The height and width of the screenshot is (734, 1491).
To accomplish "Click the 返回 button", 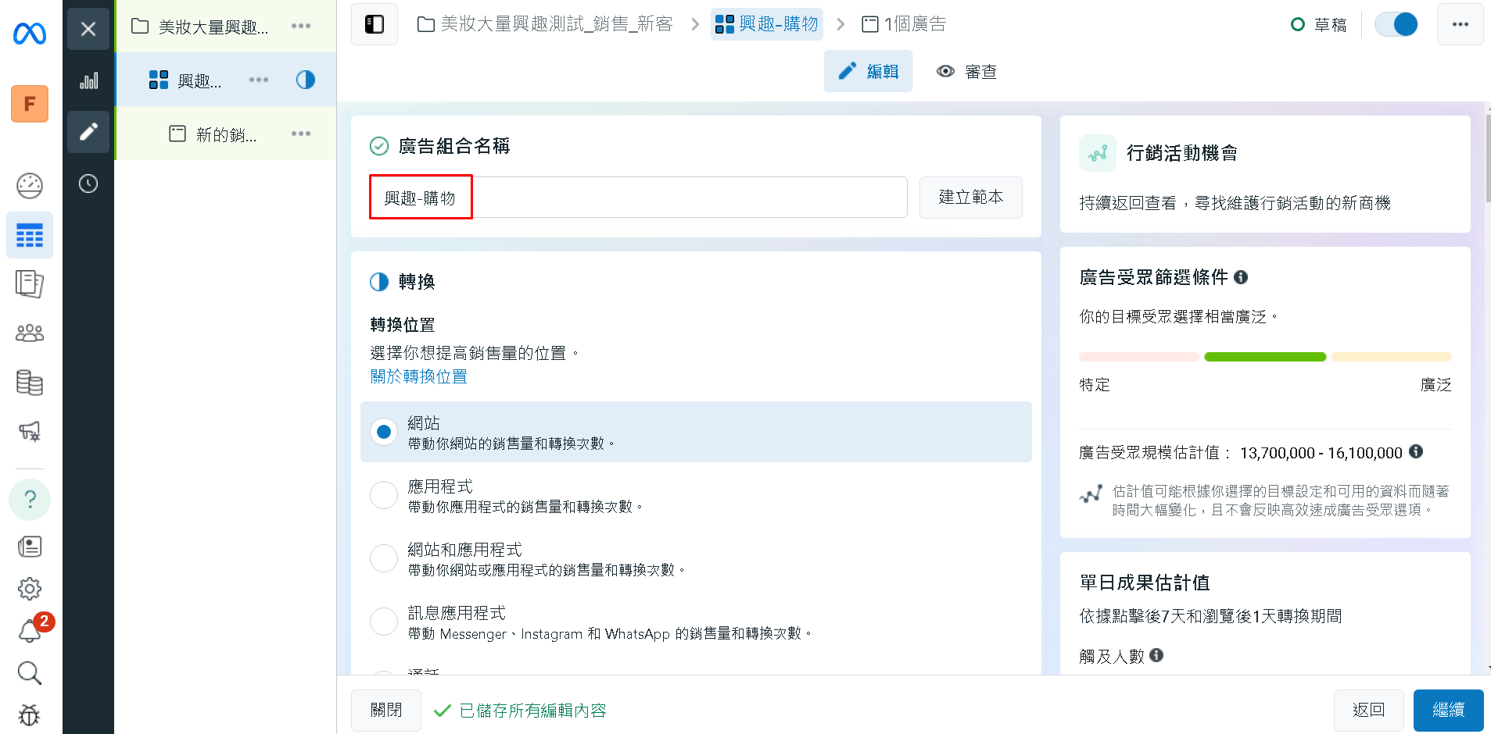I will click(1369, 710).
